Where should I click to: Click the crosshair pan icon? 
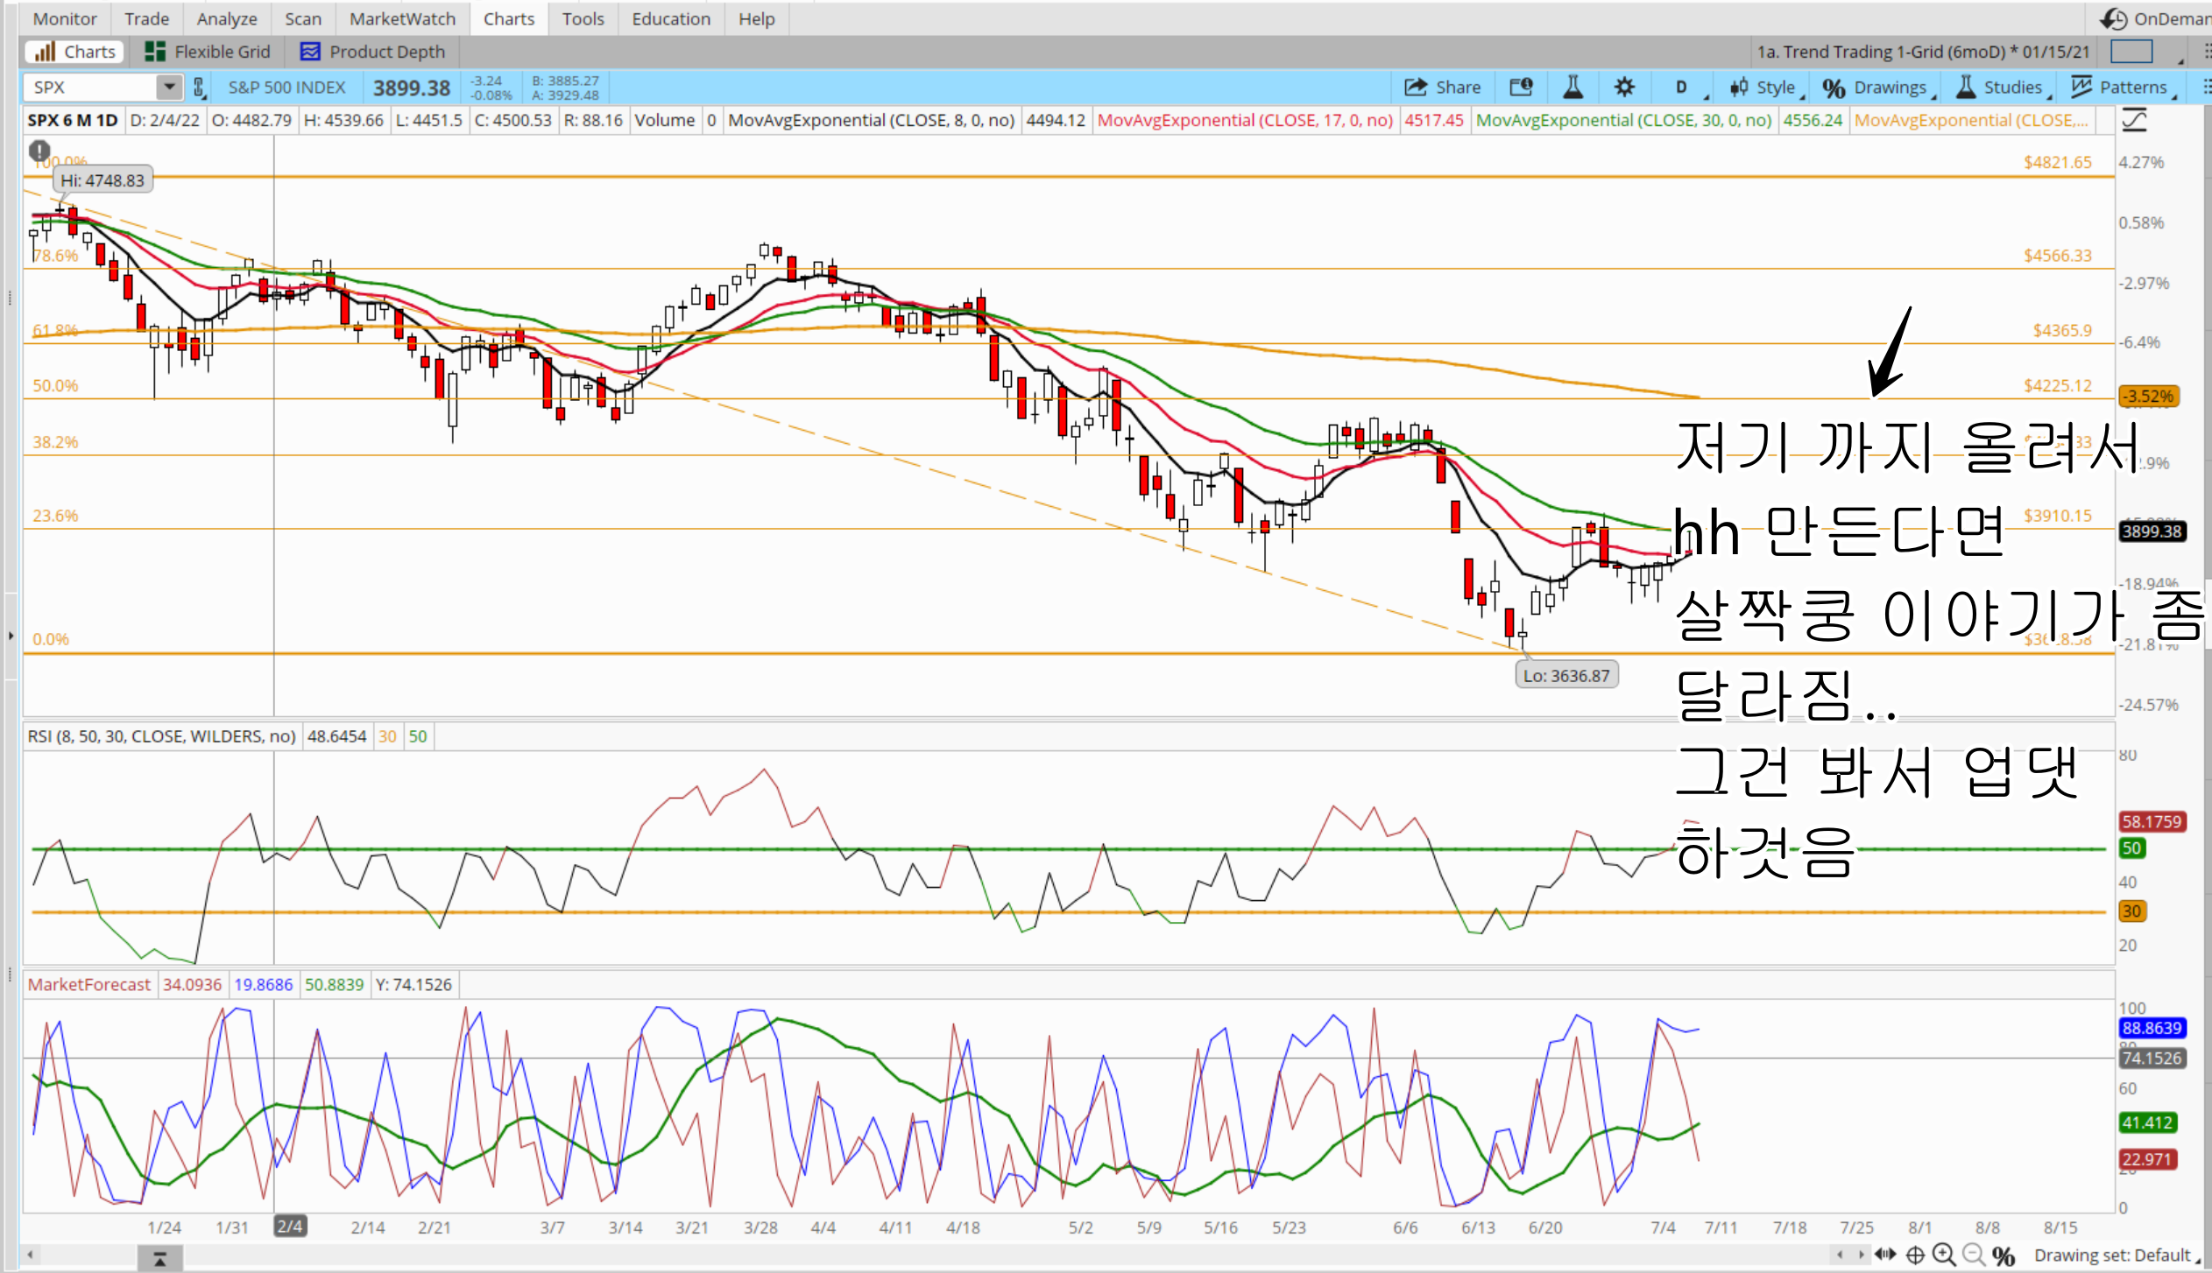click(x=1915, y=1255)
